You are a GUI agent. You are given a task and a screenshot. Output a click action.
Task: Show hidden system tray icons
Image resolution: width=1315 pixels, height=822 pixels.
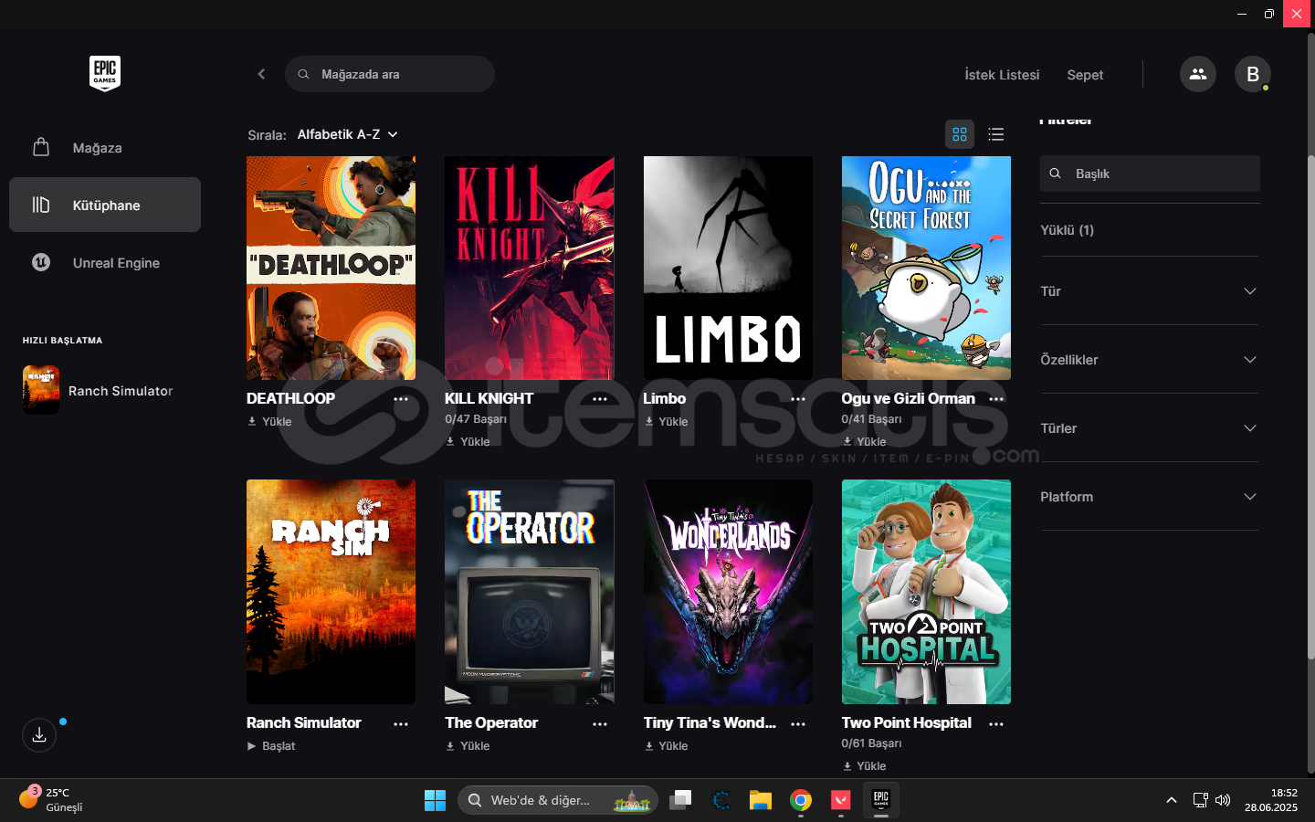coord(1172,800)
